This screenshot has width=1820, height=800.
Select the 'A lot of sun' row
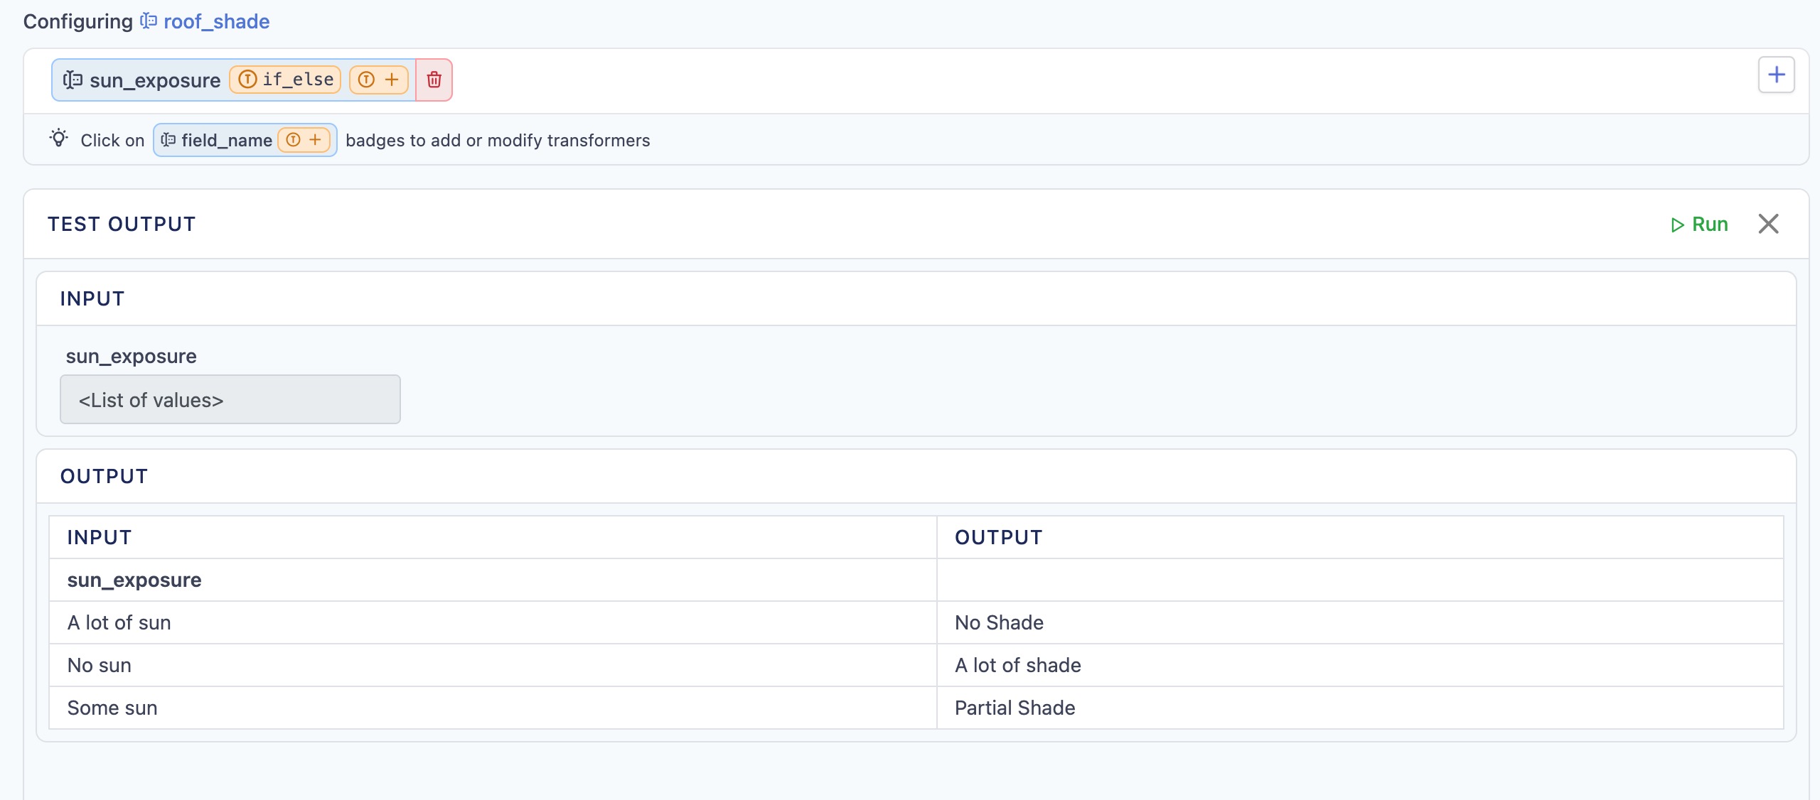tap(119, 623)
